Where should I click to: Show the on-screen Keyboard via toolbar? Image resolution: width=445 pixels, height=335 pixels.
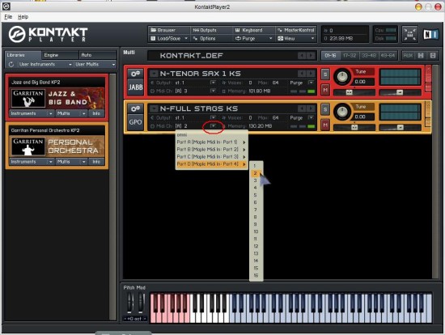click(x=253, y=30)
